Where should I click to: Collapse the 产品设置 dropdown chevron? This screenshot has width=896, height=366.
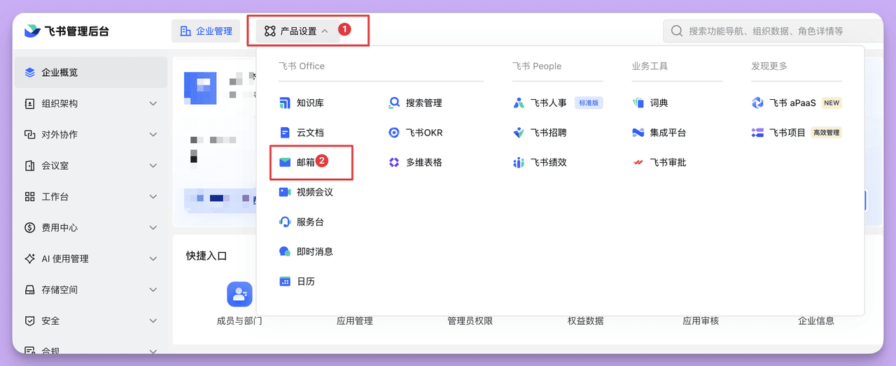325,31
